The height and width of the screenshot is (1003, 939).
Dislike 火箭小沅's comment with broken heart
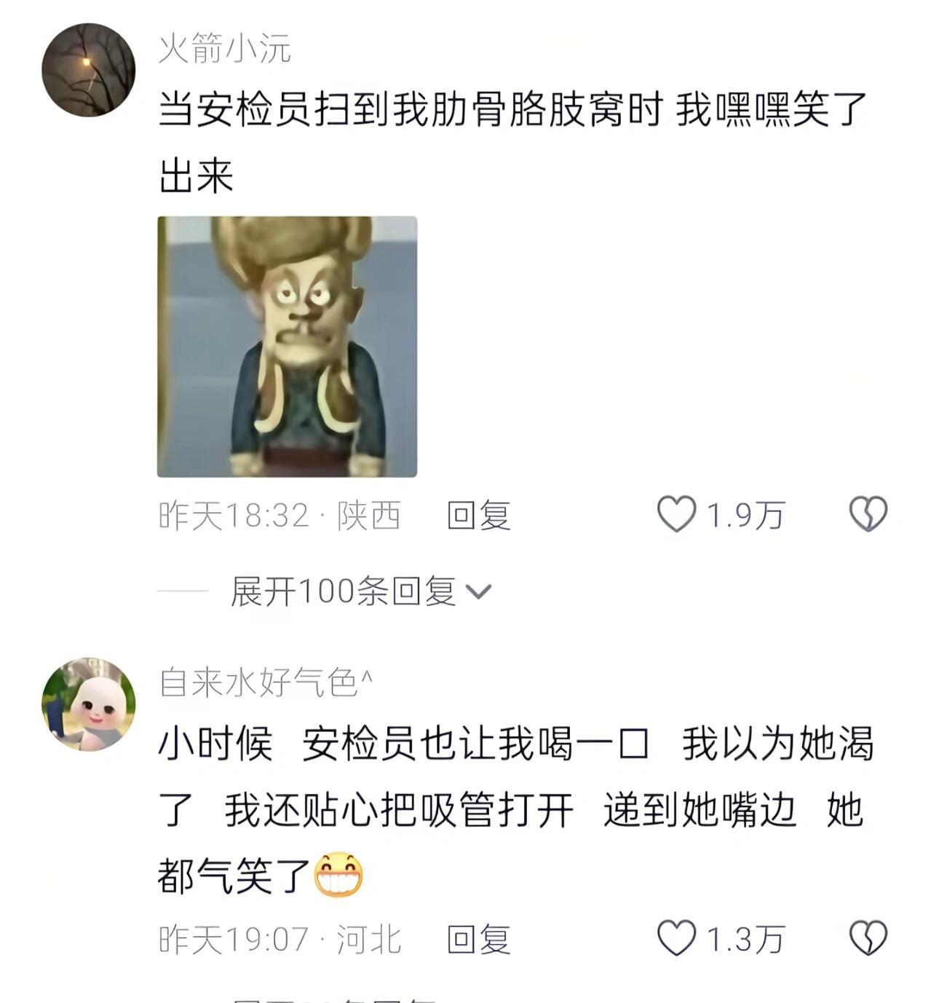click(868, 514)
